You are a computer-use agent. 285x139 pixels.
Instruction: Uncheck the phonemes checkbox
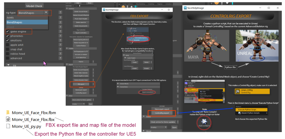pos(8,36)
